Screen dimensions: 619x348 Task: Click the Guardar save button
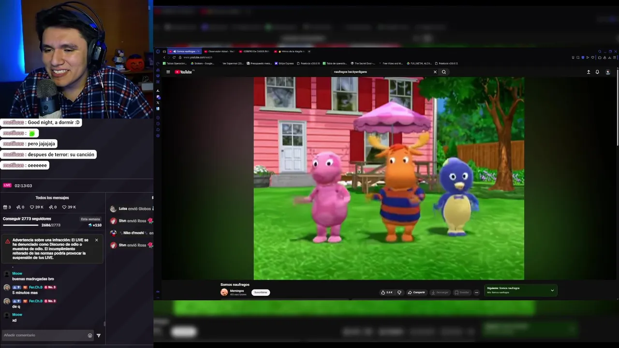[462, 292]
